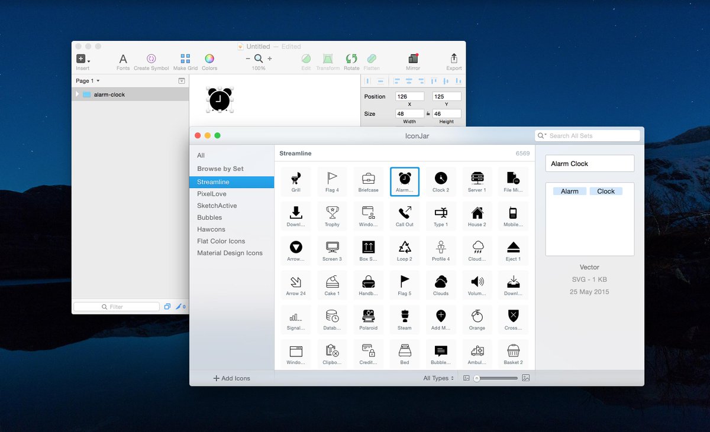Click the Size Width field in Sketch
This screenshot has width=710, height=432.
coord(409,113)
